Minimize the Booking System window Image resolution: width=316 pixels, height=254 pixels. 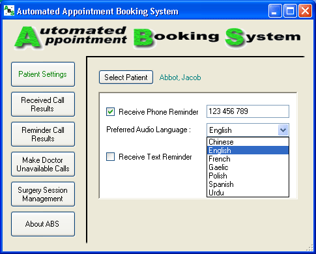(x=275, y=11)
